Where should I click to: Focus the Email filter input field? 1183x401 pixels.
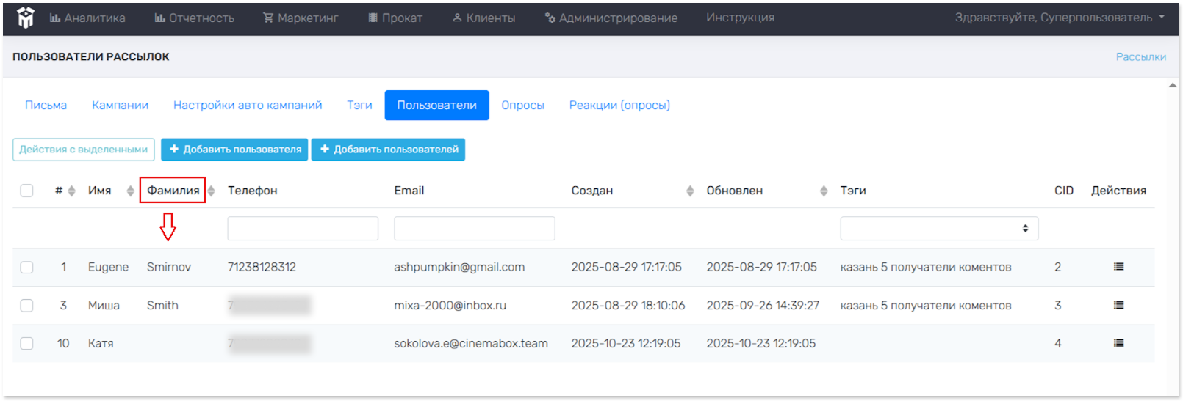tap(474, 229)
